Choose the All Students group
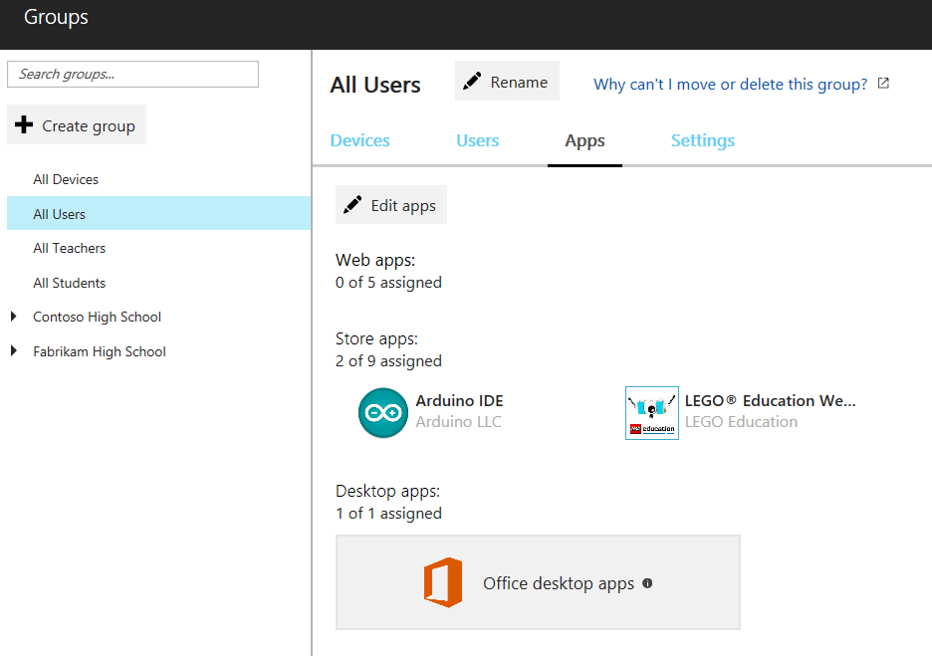 (70, 283)
